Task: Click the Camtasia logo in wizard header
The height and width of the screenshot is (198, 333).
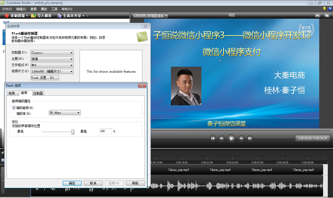Action: pyautogui.click(x=142, y=36)
